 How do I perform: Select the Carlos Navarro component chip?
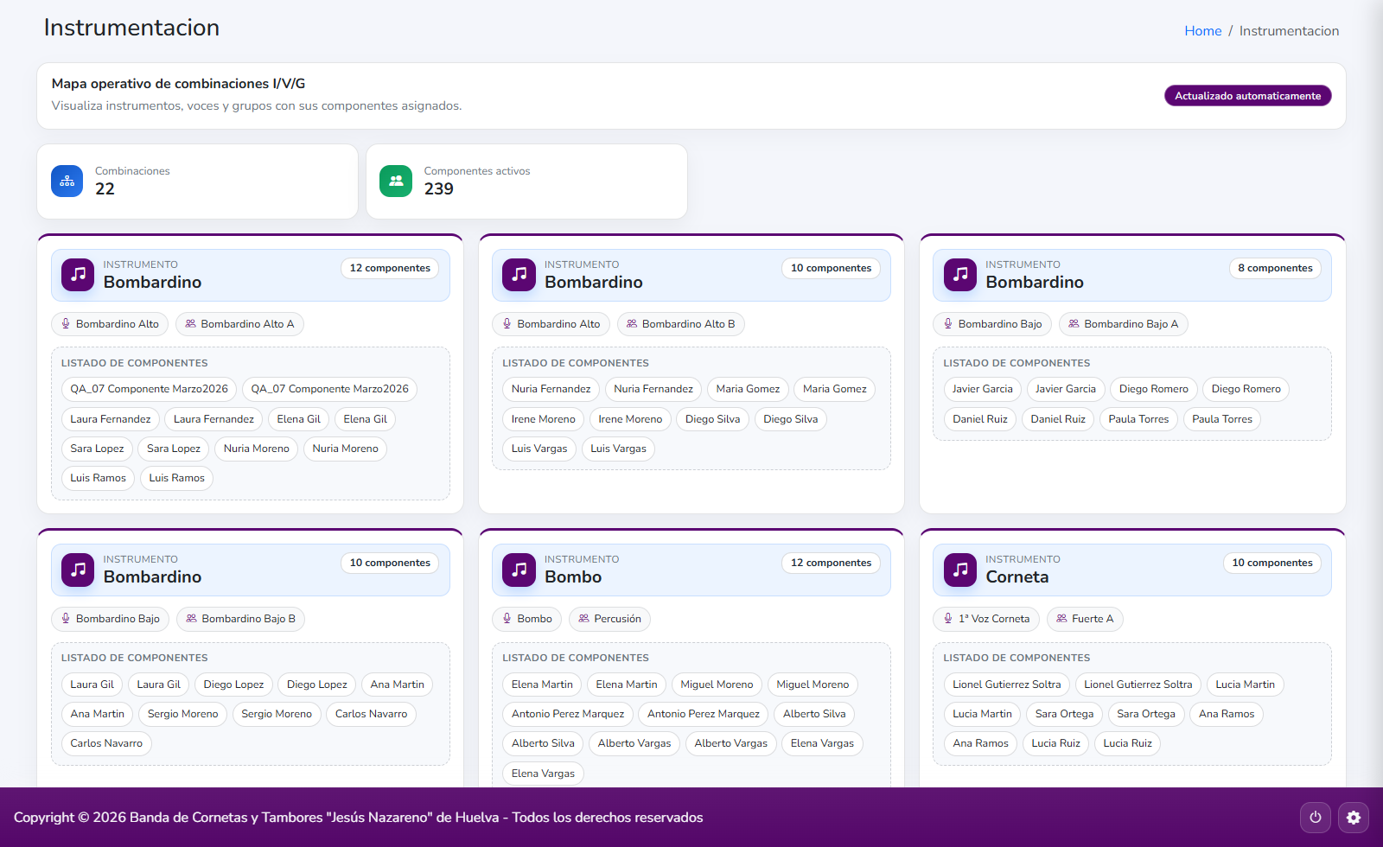[x=371, y=714]
